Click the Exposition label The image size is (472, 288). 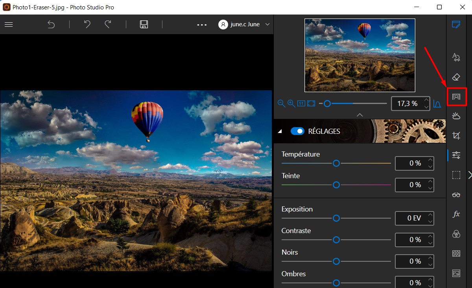click(297, 209)
